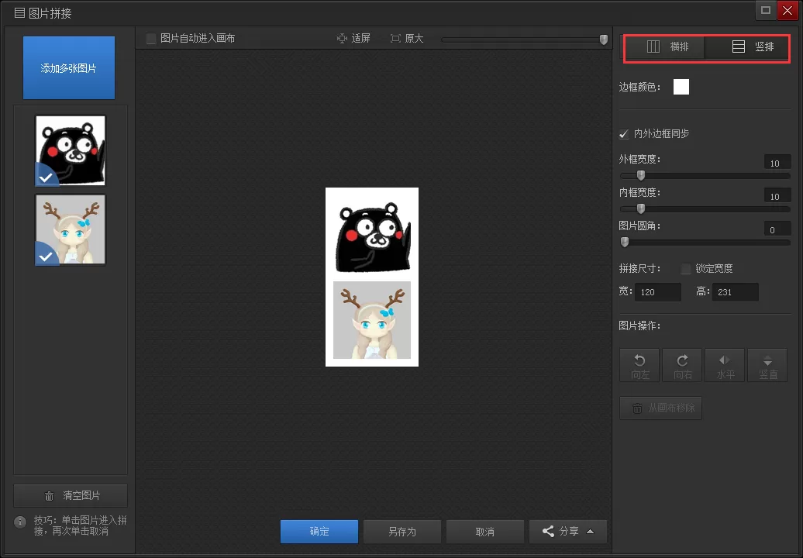Select the antler girl thumbnail in the list
This screenshot has height=558, width=803.
pyautogui.click(x=71, y=230)
